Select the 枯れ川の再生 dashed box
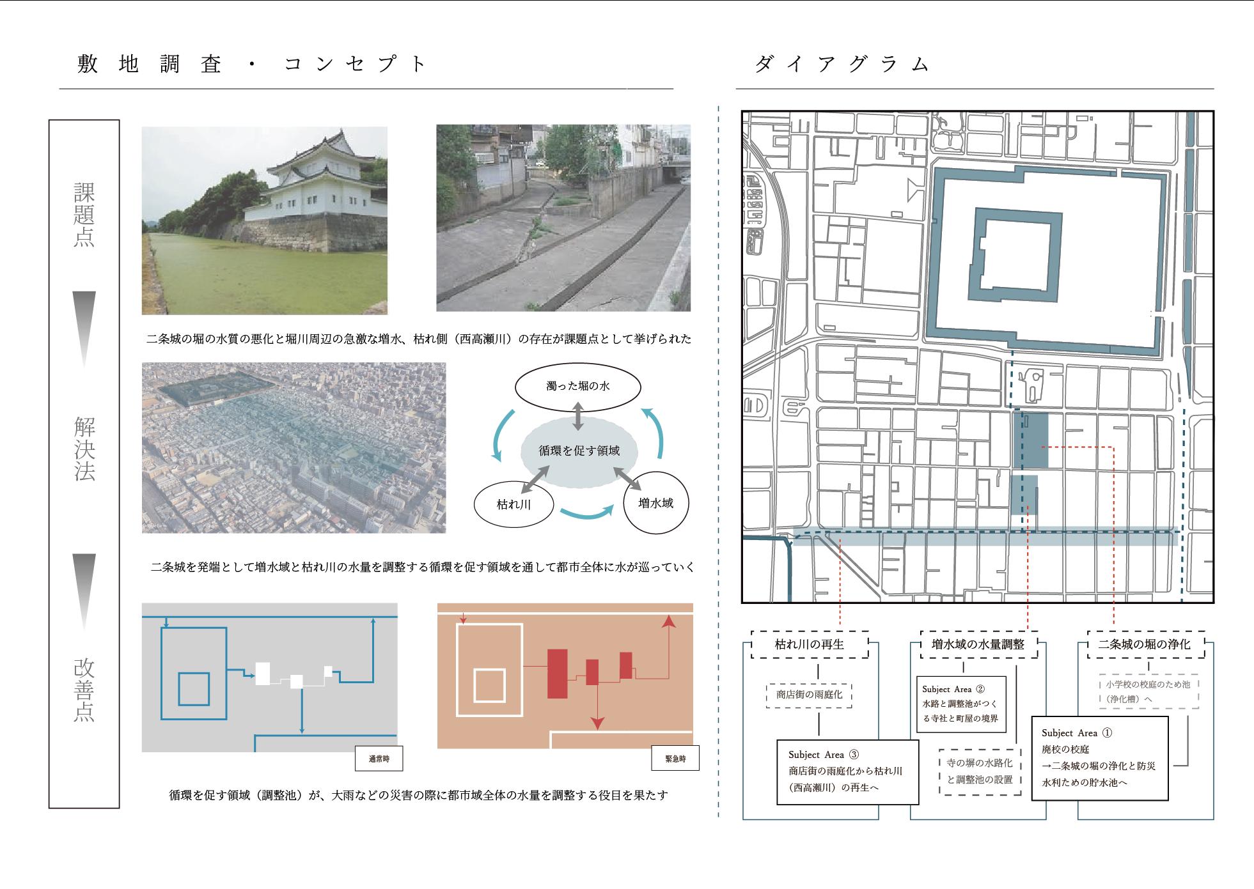This screenshot has height=889, width=1254. pyautogui.click(x=810, y=644)
